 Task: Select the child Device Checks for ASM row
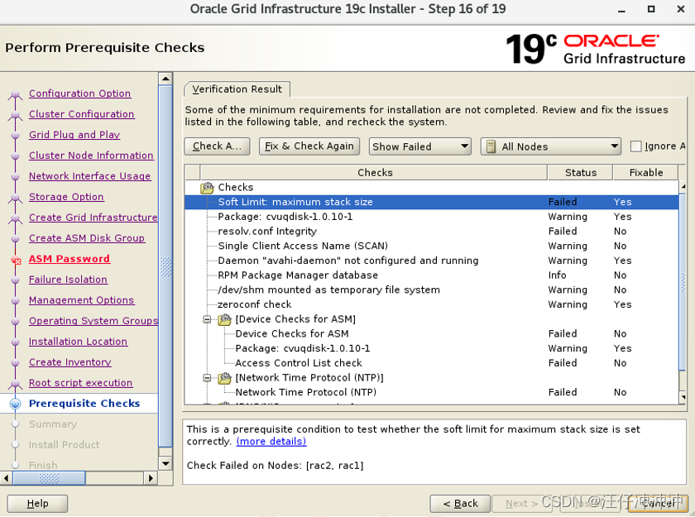[x=431, y=333]
